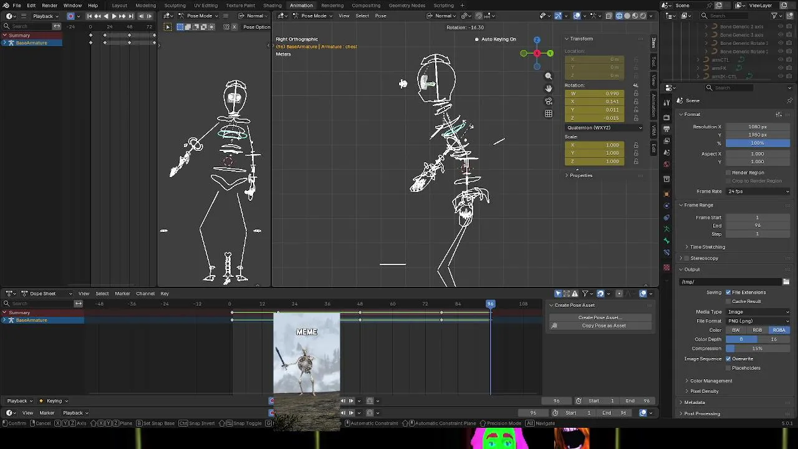Viewport: 798px width, 449px height.
Task: Open the Quaternion (WXYZ) rotation mode dropdown
Action: pyautogui.click(x=604, y=128)
